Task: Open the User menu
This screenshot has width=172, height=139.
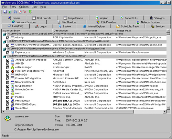Action: tap(34, 7)
